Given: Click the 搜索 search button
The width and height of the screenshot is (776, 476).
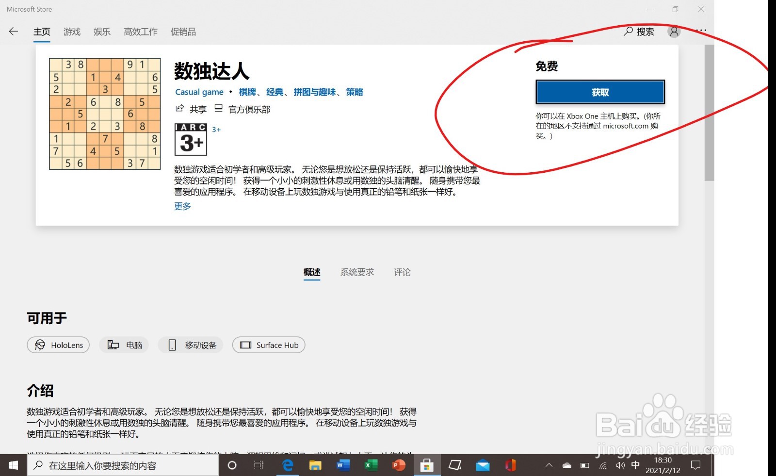Looking at the screenshot, I should point(639,32).
